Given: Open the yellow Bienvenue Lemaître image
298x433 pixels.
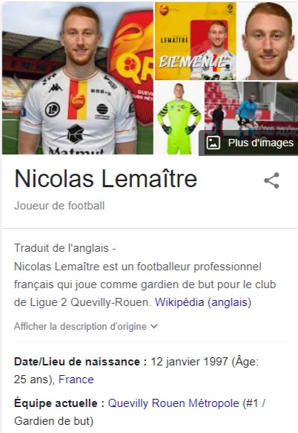Looking at the screenshot, I should (196, 41).
